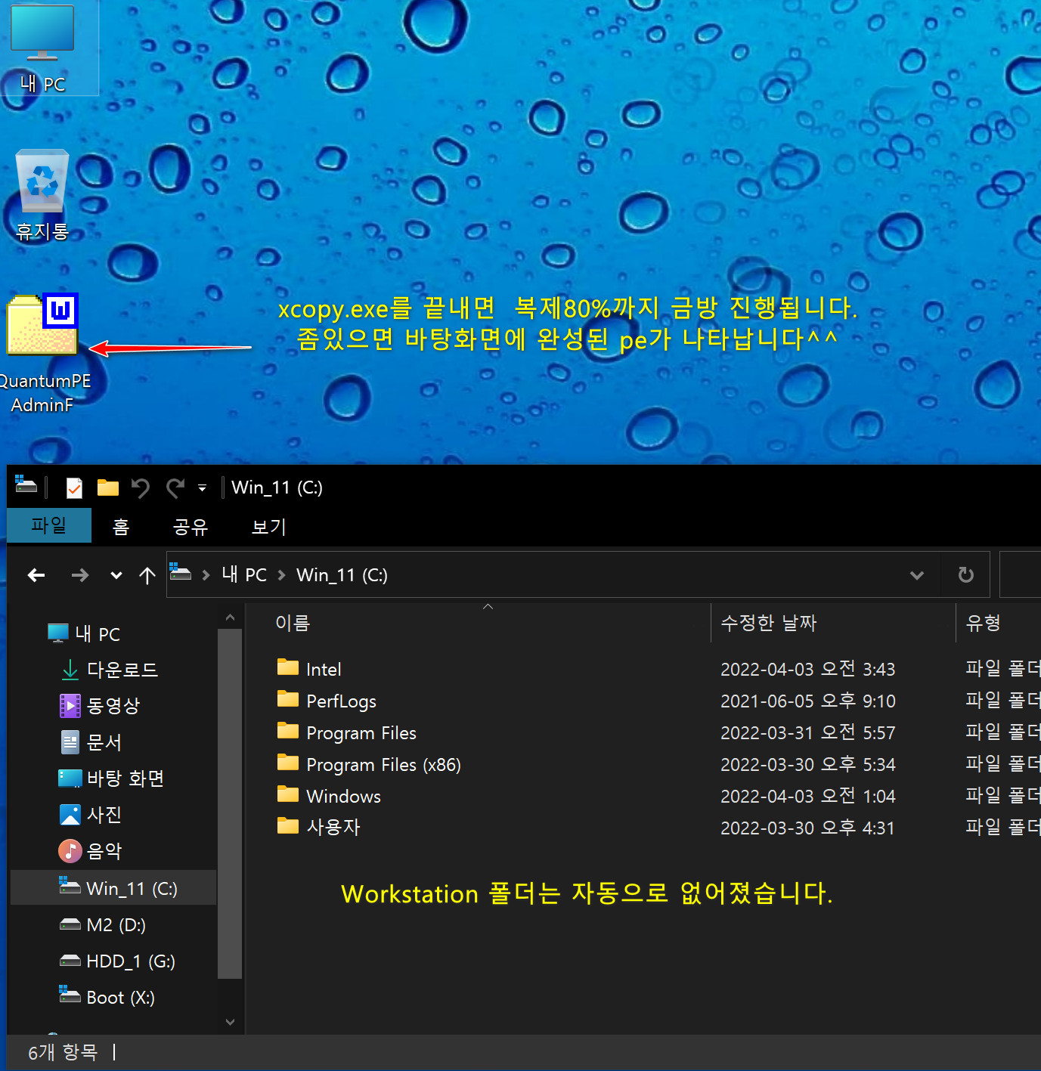Open 음악 in navigation pane
The width and height of the screenshot is (1041, 1071).
[x=91, y=851]
